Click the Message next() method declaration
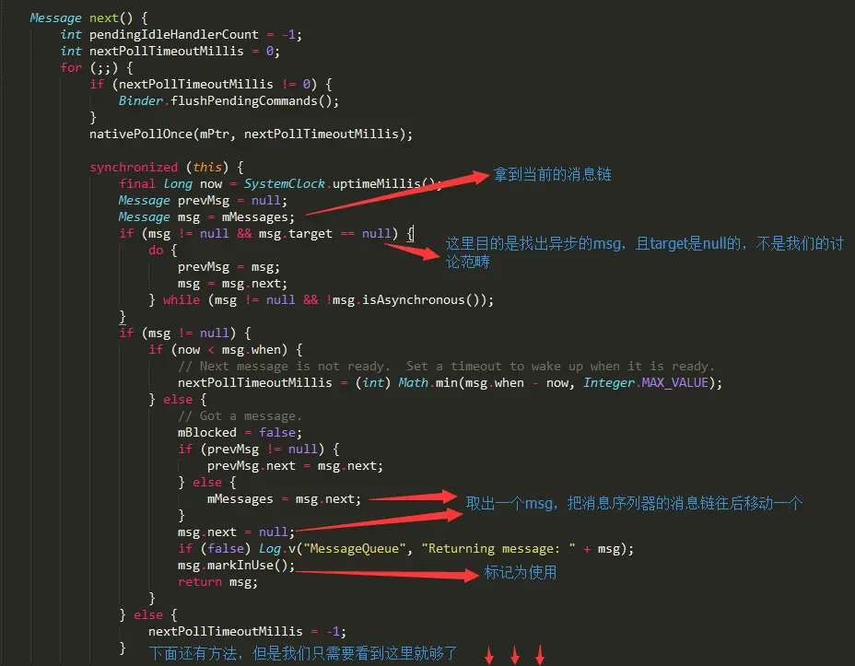The width and height of the screenshot is (855, 666). (x=88, y=18)
